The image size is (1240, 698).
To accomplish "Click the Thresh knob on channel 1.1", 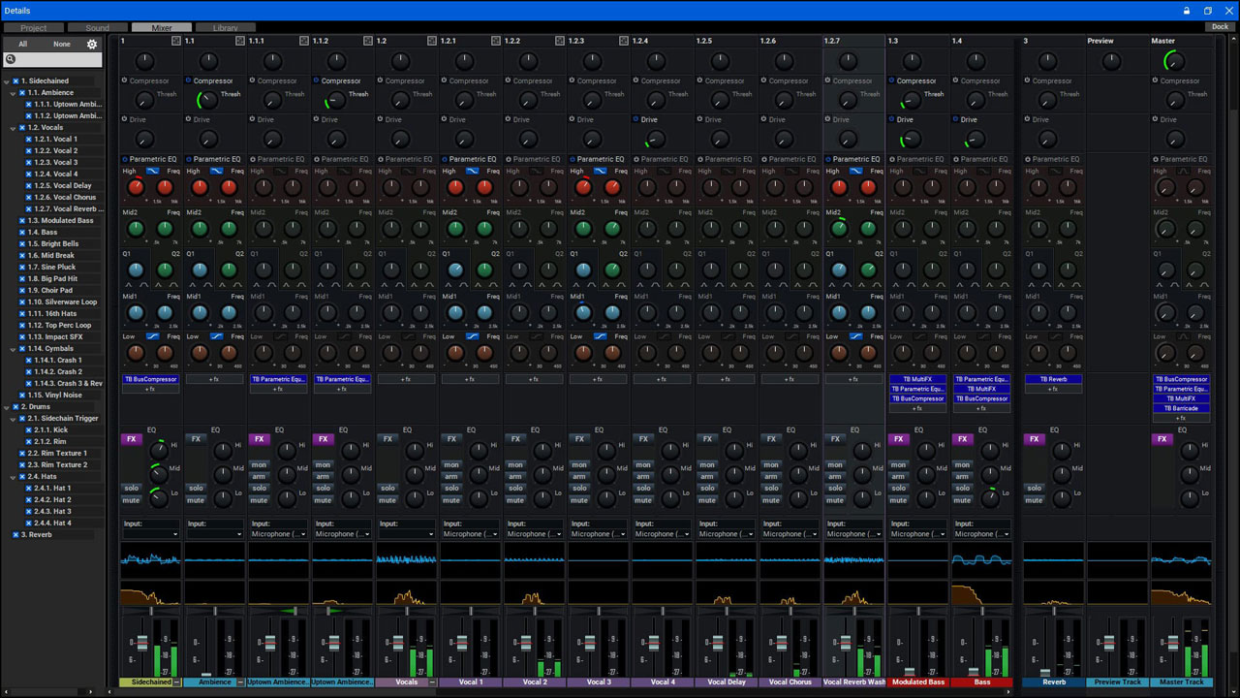I will tap(209, 100).
